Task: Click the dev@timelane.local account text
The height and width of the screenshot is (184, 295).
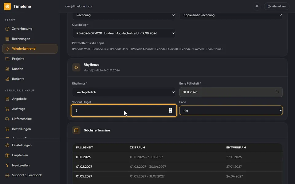Action: pyautogui.click(x=79, y=6)
